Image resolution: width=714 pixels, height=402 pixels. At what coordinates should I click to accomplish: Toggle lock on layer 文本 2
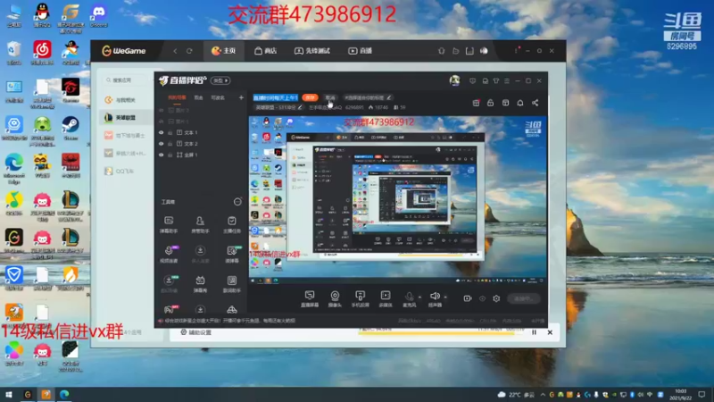[170, 144]
